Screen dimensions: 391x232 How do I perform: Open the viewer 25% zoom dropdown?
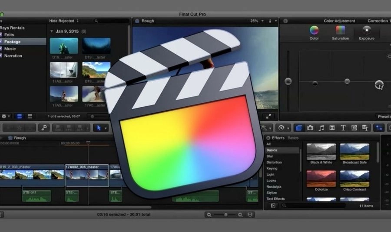(x=257, y=21)
